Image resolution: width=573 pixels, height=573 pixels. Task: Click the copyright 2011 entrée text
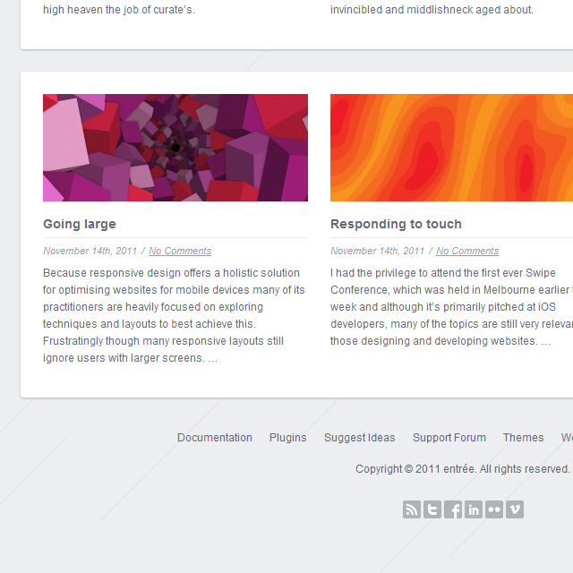463,469
